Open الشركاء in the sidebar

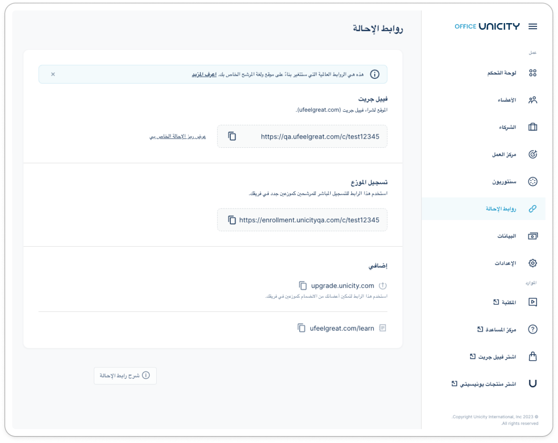pos(508,127)
